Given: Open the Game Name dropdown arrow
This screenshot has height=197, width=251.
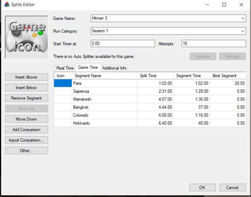Looking at the screenshot, I should (243, 18).
